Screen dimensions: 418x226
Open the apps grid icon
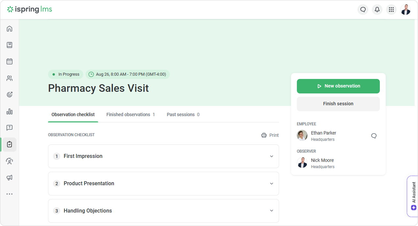point(391,10)
